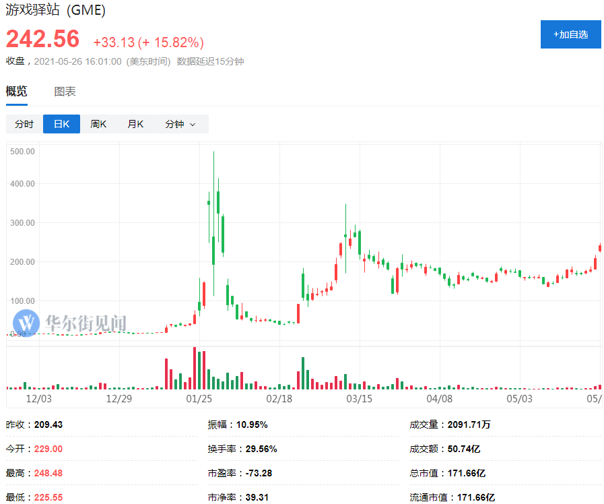
Task: Click the 2021-05-26 16:01:00 closing timestamp
Action: click(x=77, y=61)
